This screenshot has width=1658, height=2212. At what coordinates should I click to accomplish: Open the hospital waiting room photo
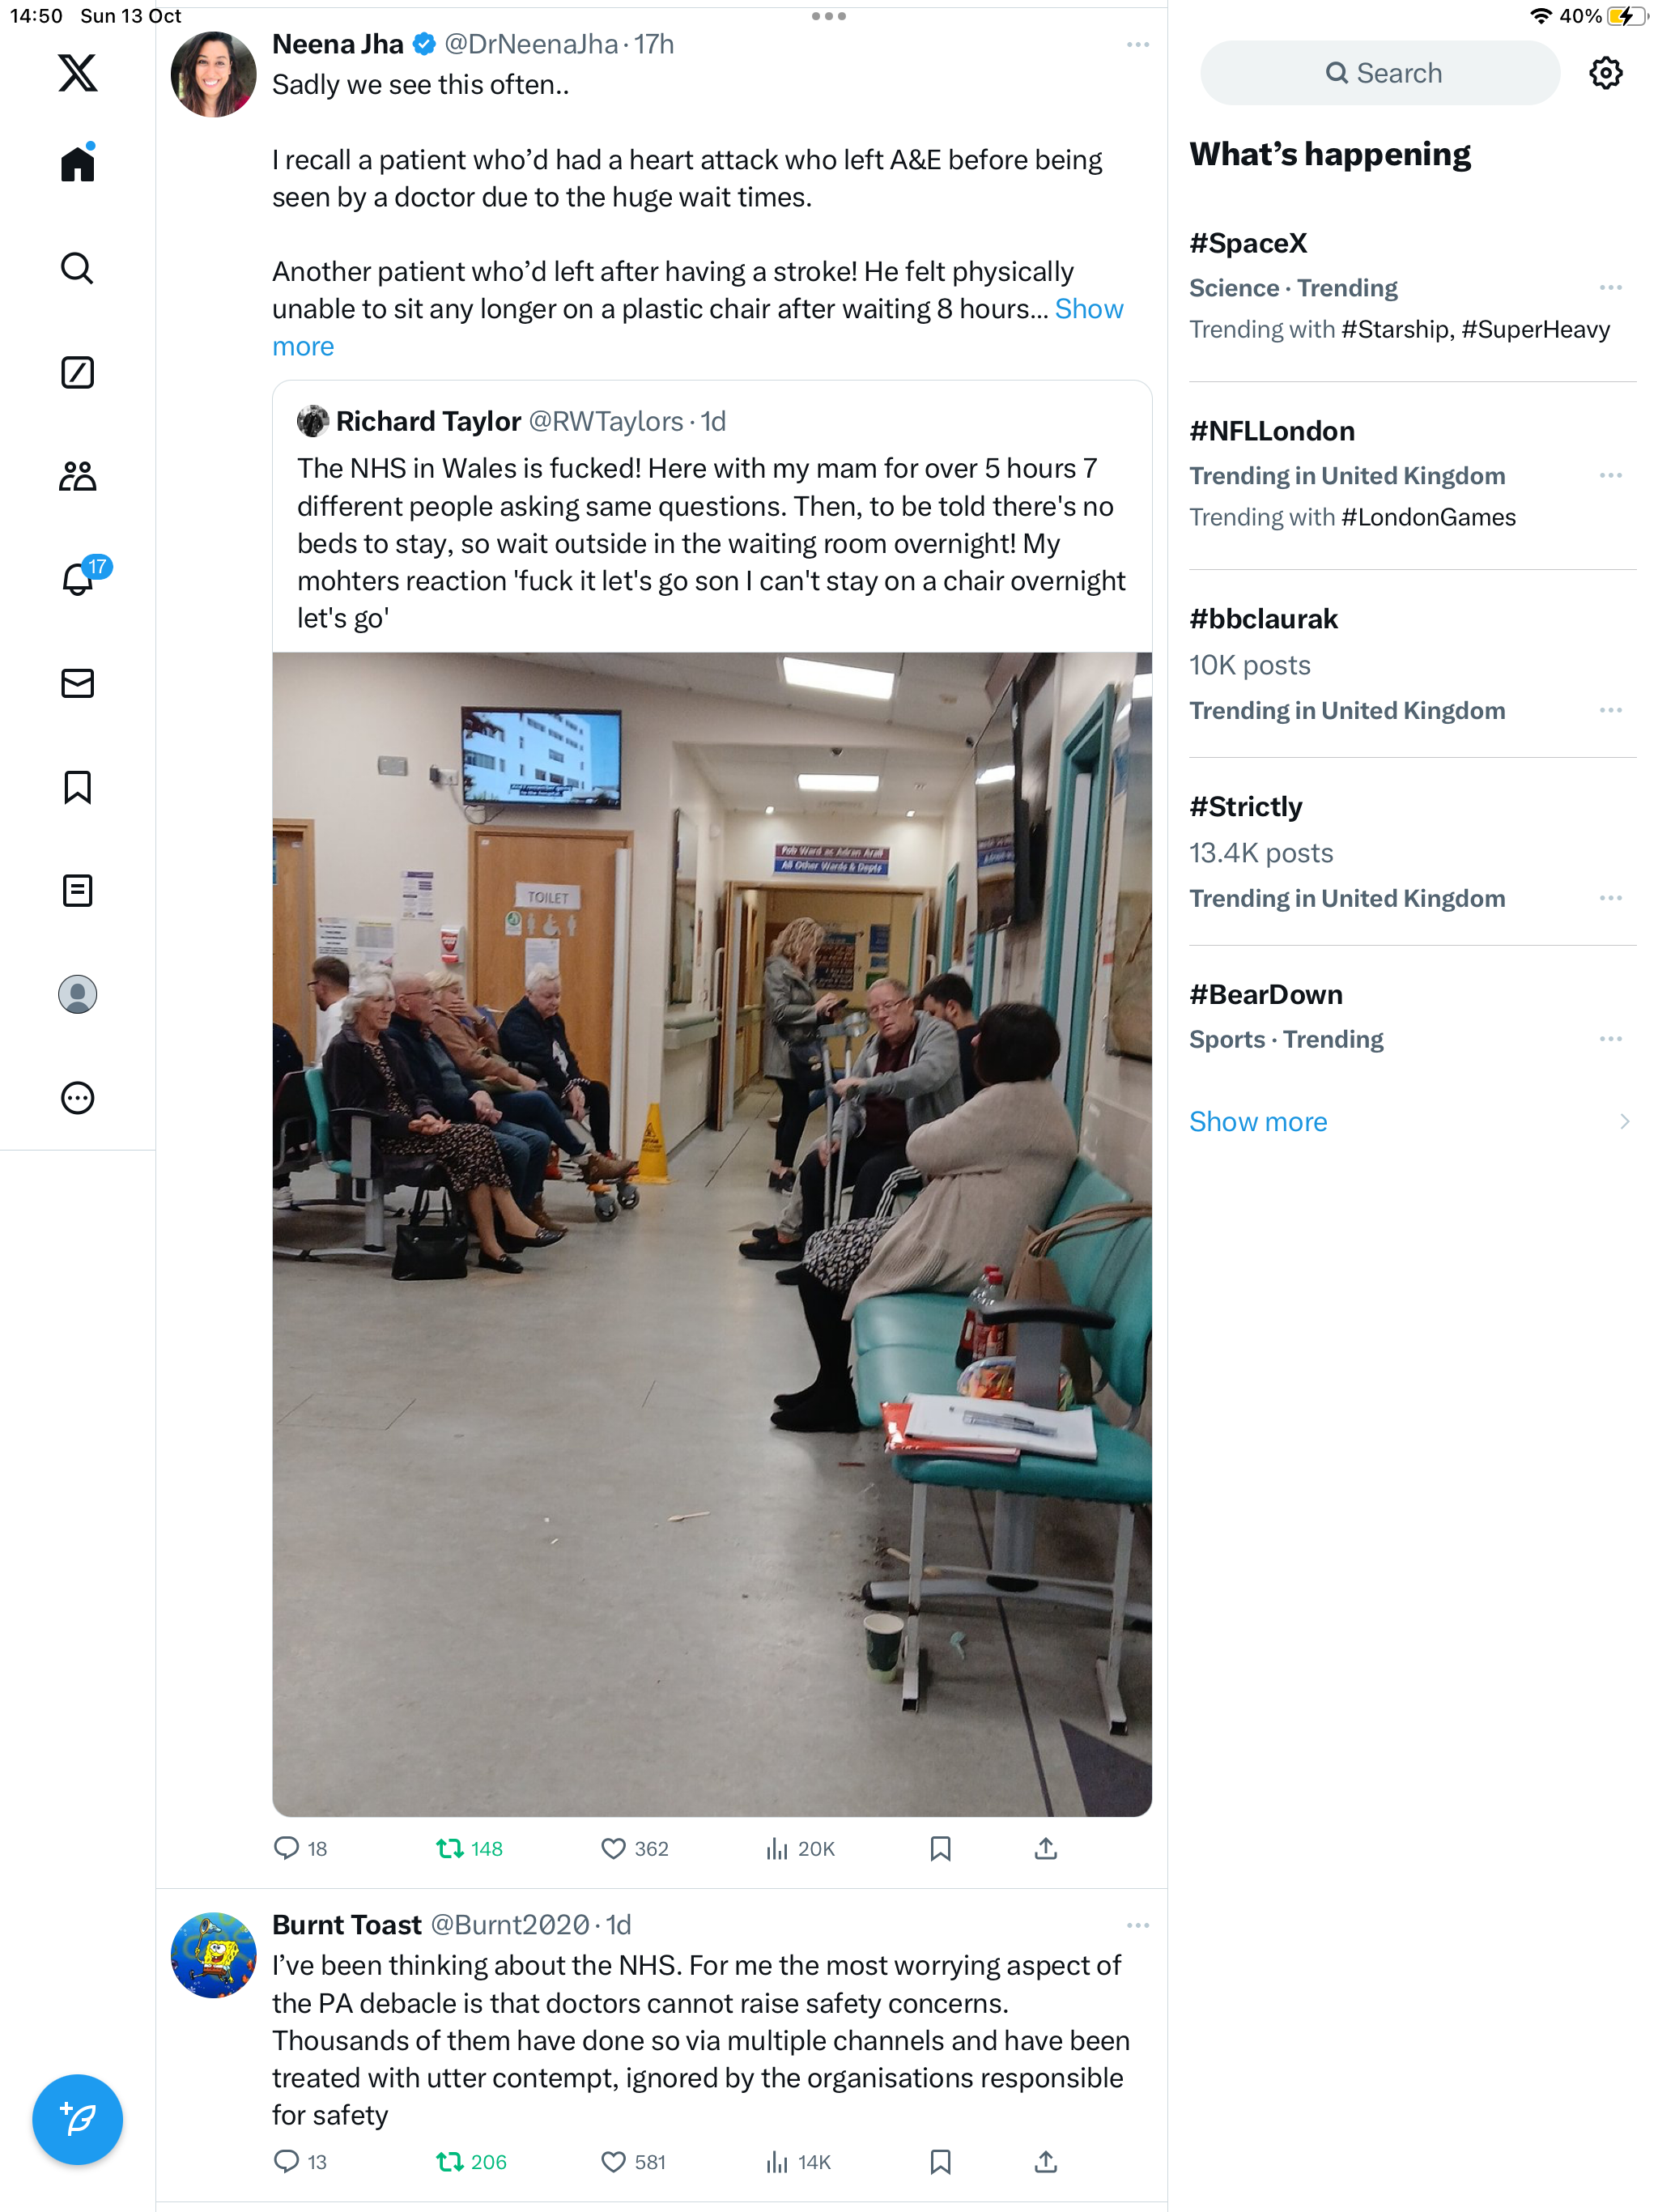pos(712,1234)
